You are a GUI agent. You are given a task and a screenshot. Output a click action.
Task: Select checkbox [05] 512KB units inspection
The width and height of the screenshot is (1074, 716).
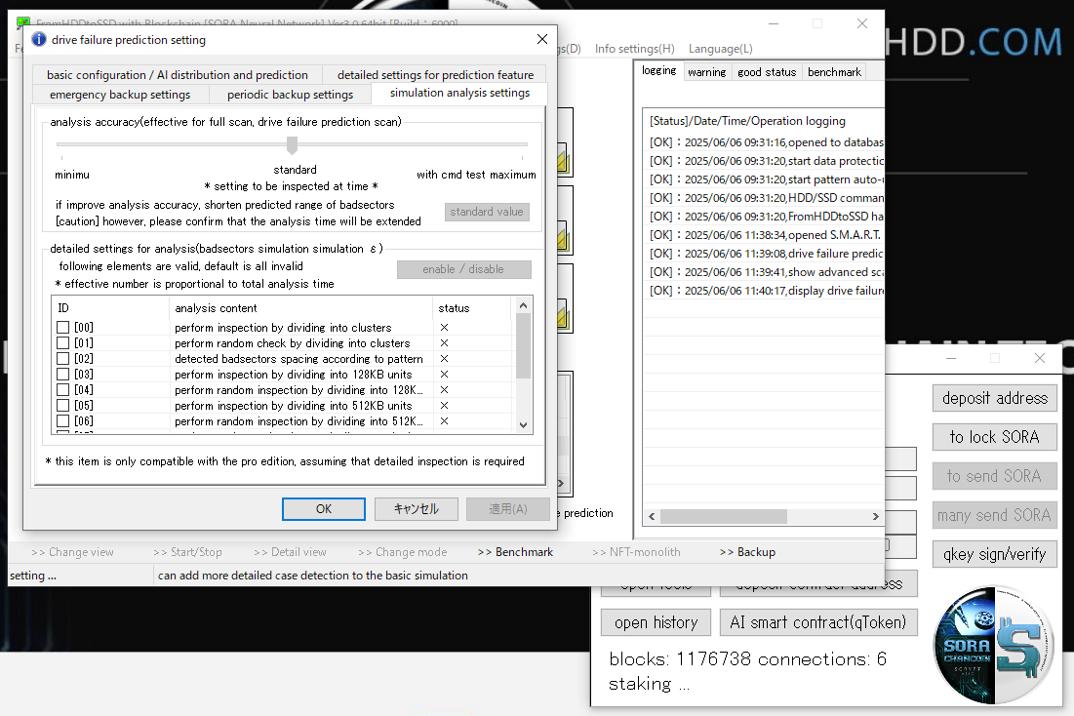pos(63,406)
